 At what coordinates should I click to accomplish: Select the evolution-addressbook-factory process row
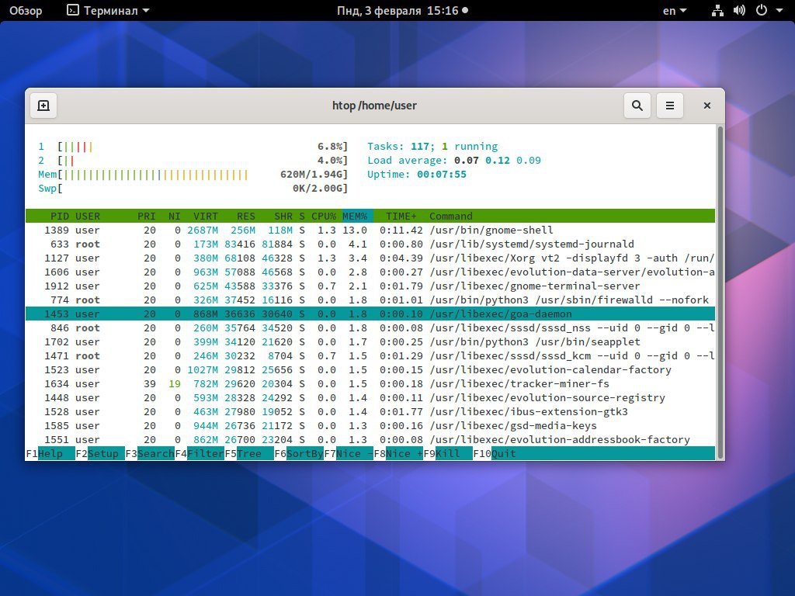click(370, 440)
